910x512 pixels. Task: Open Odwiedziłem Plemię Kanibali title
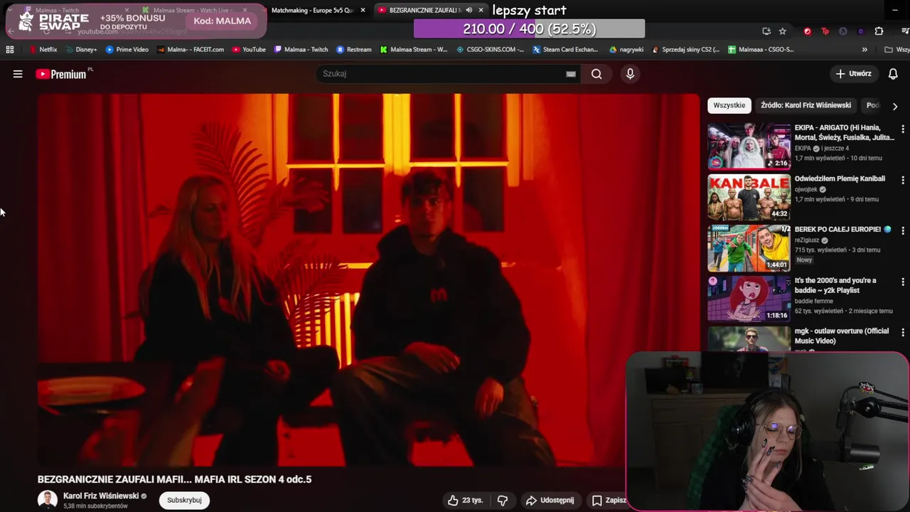coord(840,178)
